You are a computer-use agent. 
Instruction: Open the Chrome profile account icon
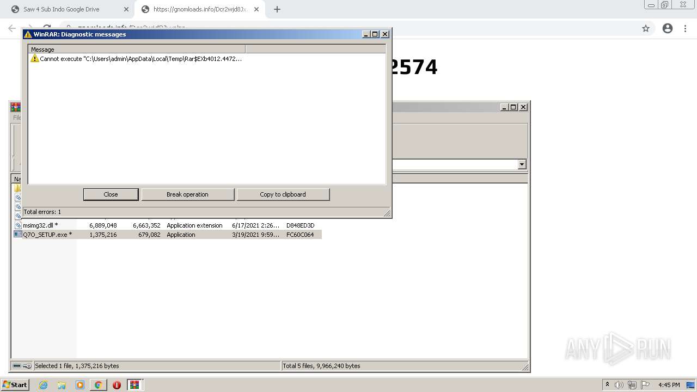(x=668, y=28)
